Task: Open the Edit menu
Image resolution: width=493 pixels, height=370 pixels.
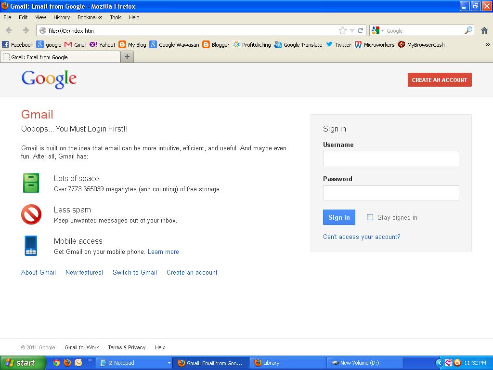Action: pyautogui.click(x=23, y=17)
